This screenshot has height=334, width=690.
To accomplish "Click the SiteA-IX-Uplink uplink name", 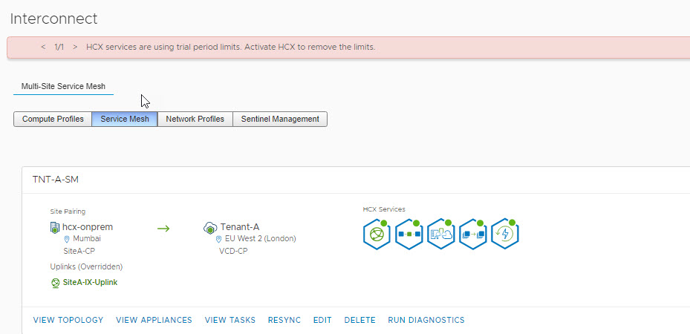I will pos(90,283).
